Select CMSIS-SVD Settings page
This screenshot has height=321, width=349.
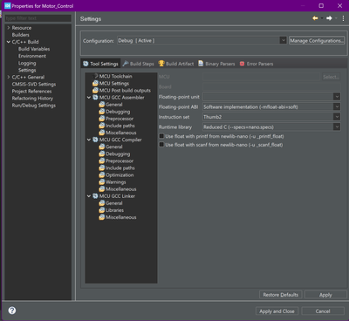click(x=34, y=84)
